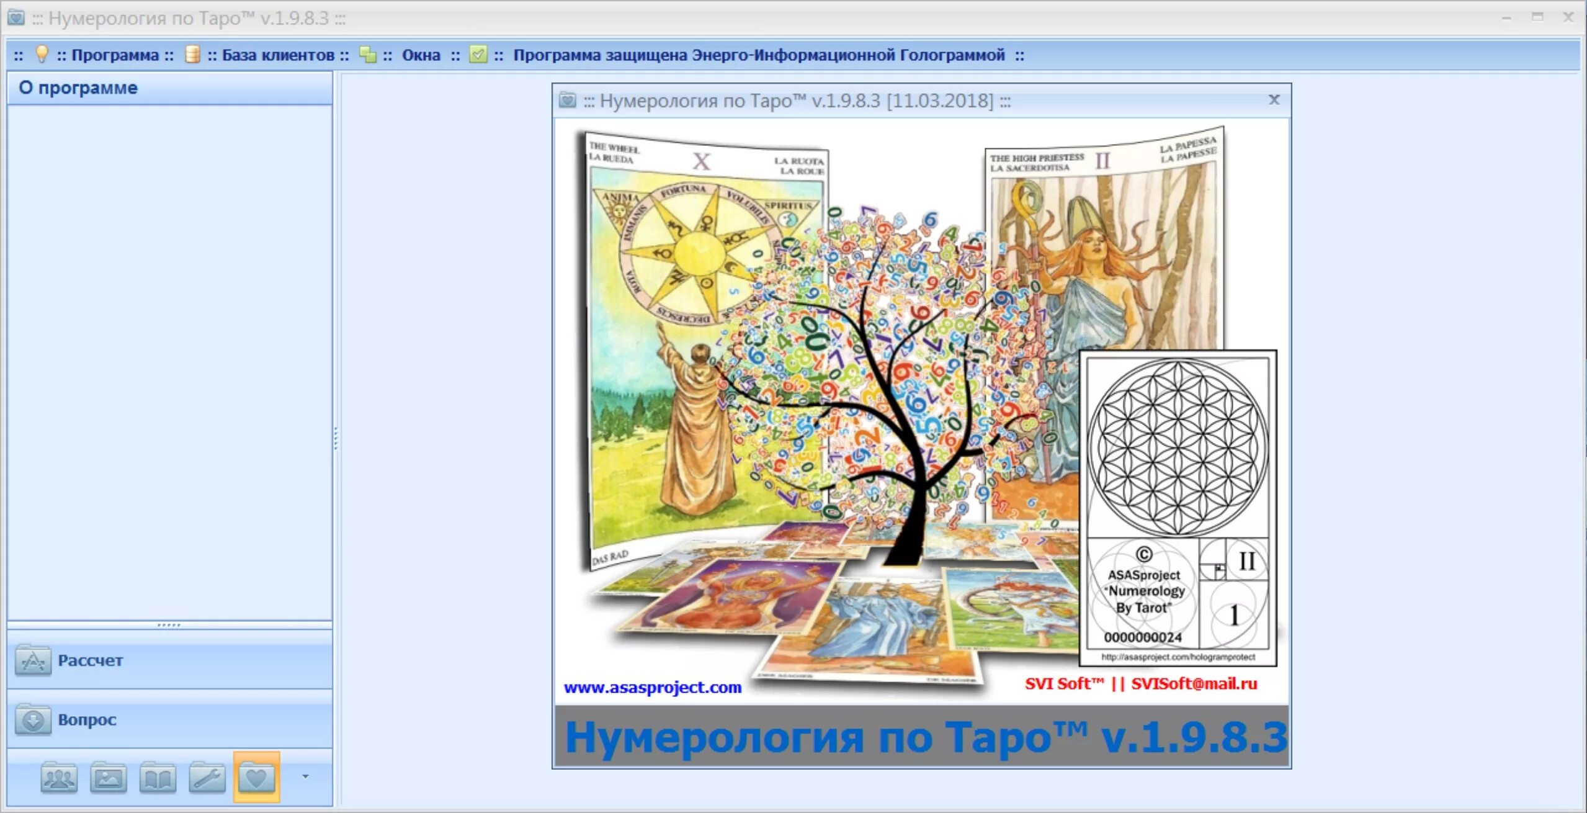Open the База клиентов menu
Viewport: 1587px width, 813px height.
[278, 55]
